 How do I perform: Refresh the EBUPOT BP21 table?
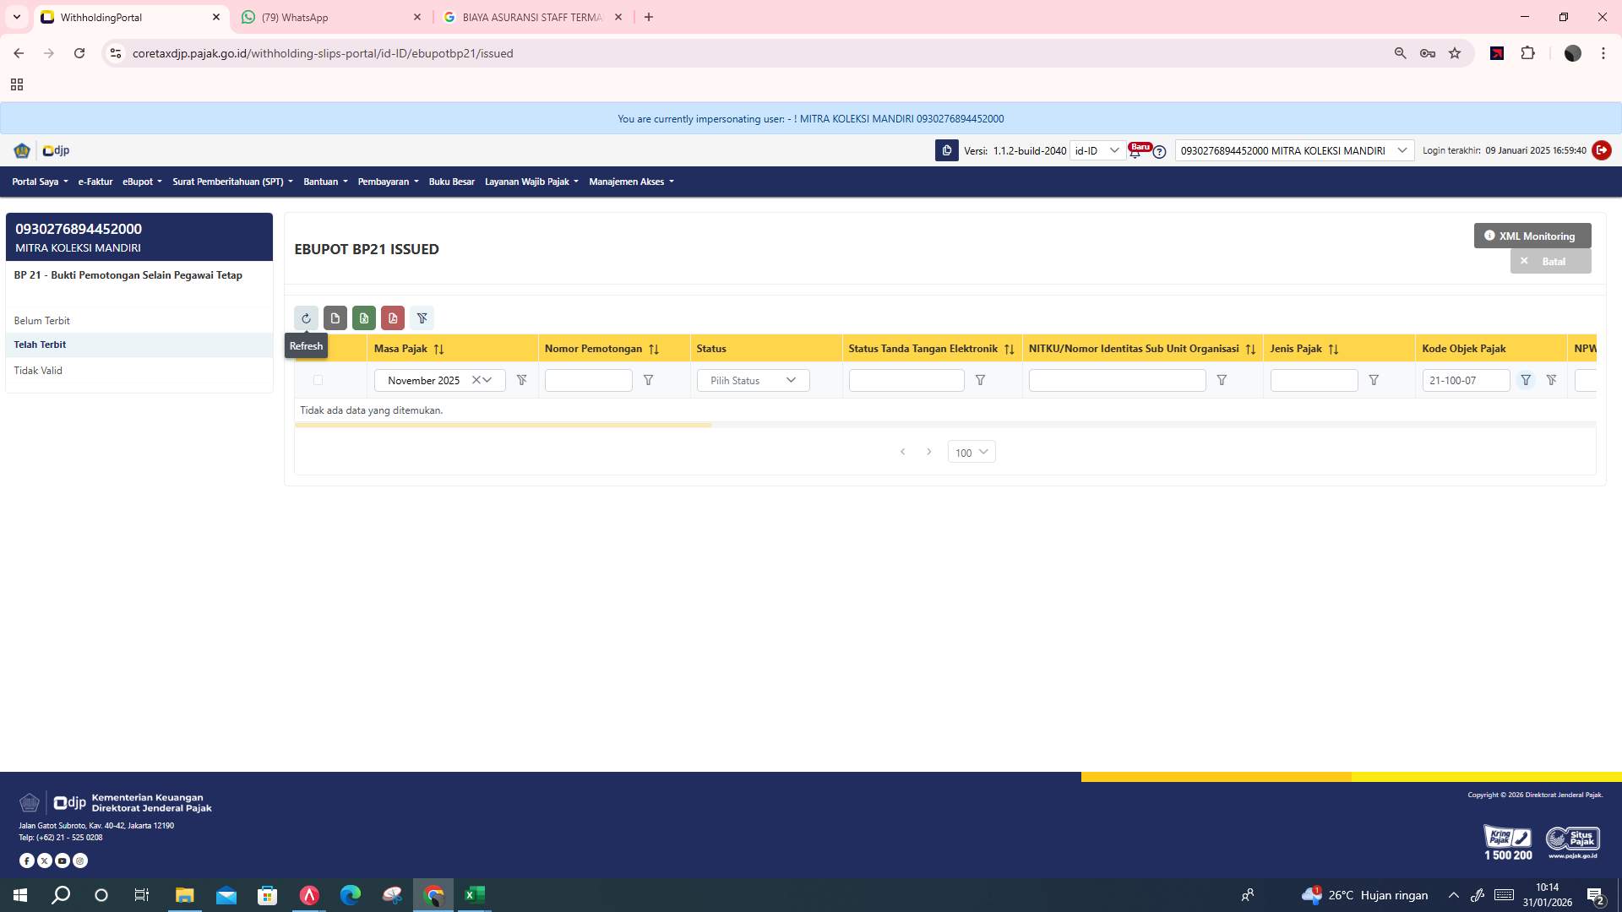coord(307,318)
